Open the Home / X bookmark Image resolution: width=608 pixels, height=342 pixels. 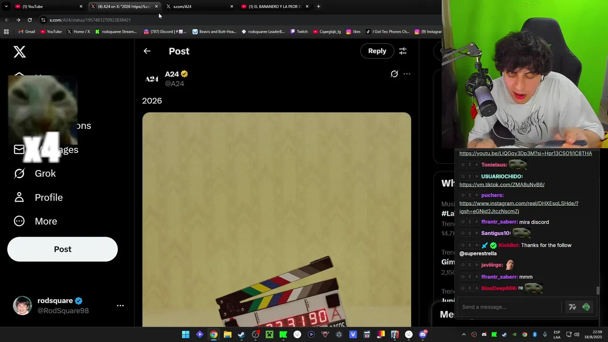(x=78, y=32)
